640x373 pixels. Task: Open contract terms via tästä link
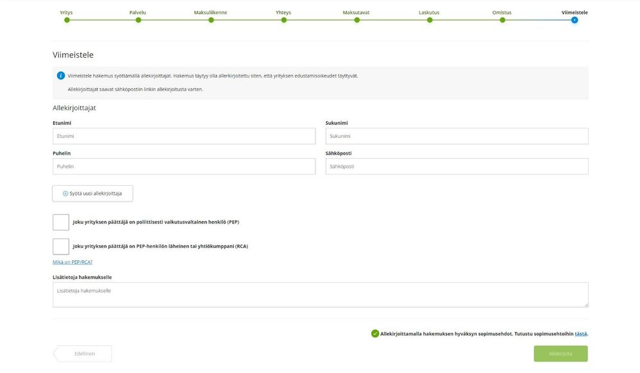point(581,333)
